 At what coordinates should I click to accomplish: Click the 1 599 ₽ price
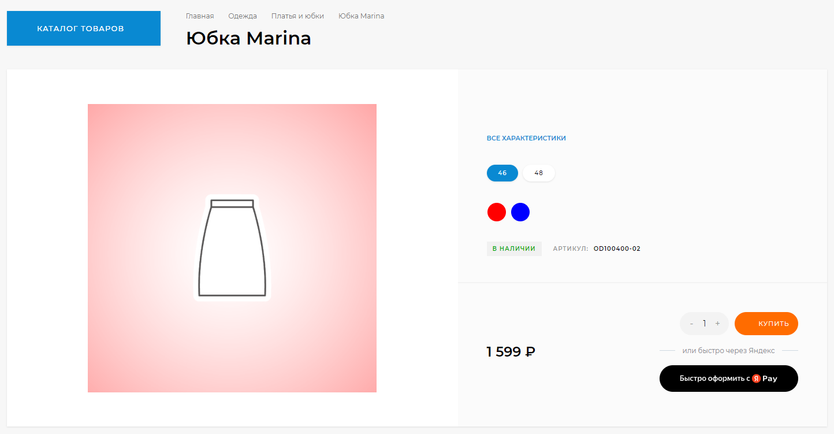click(x=511, y=351)
